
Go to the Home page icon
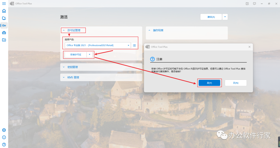4,11
